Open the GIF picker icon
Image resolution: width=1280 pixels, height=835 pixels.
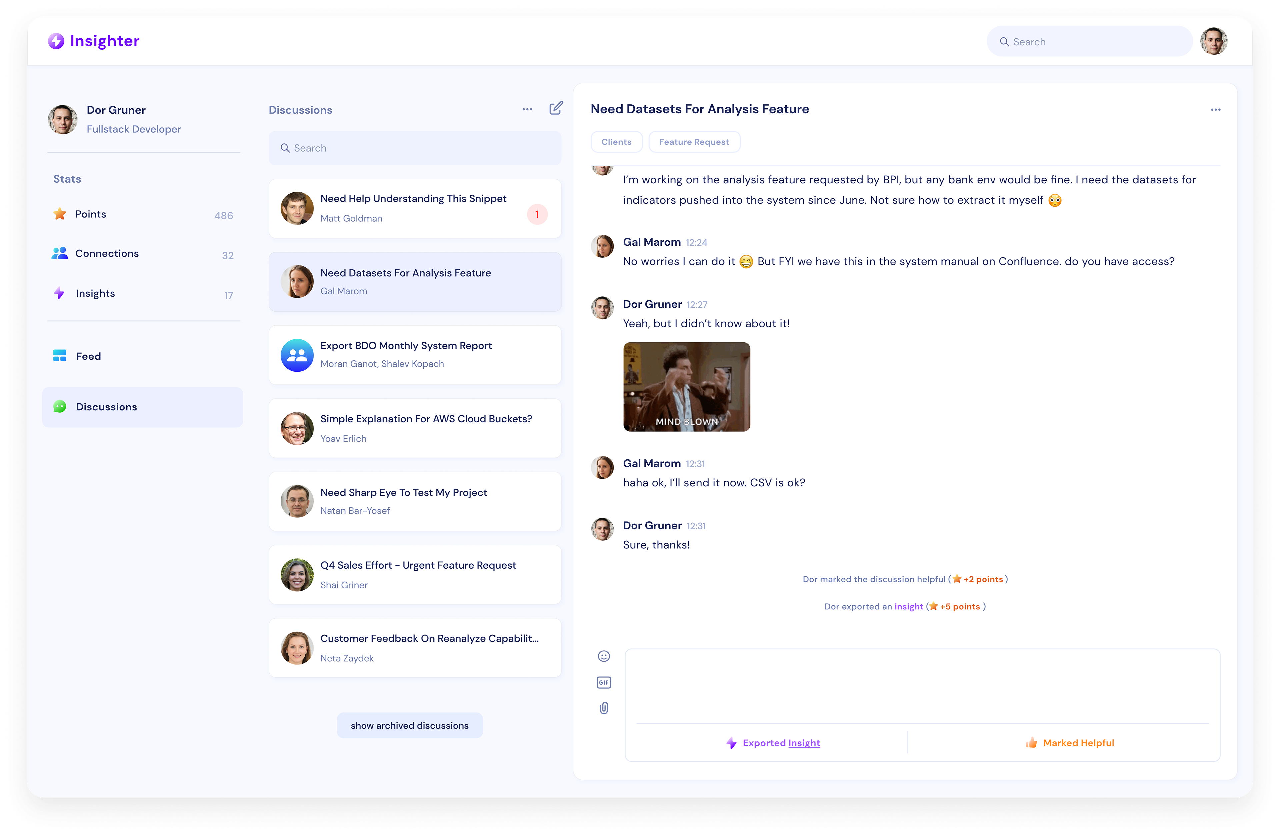point(603,682)
